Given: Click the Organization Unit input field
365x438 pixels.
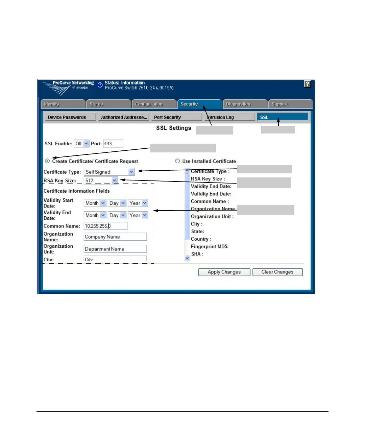Looking at the screenshot, I should point(115,249).
